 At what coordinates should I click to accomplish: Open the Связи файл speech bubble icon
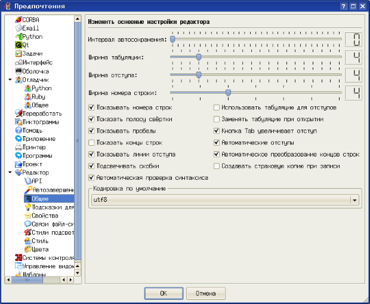click(x=28, y=224)
